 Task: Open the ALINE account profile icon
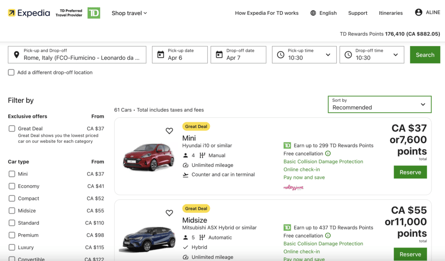point(418,13)
